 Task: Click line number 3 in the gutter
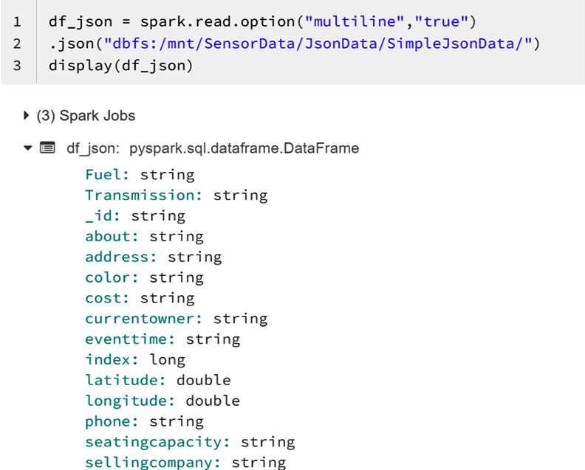[x=17, y=66]
